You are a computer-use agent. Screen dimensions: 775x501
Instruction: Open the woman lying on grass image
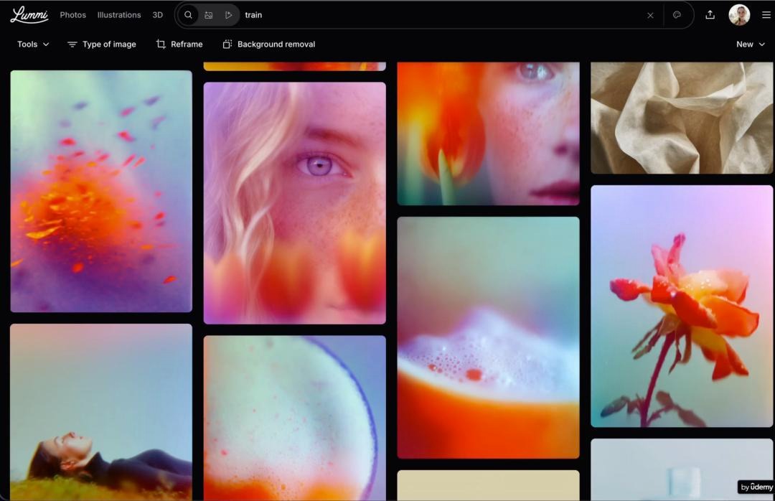click(101, 413)
